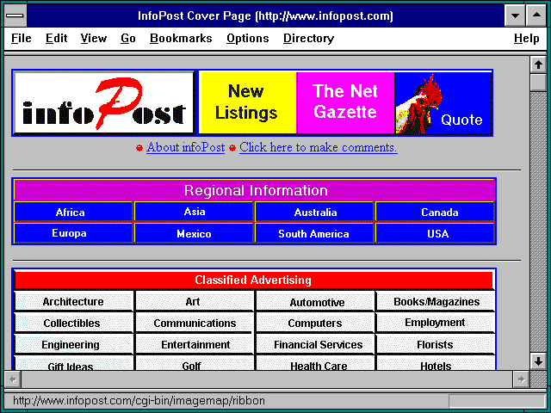The image size is (551, 413).
Task: Open the Computers classifieds
Action: pos(315,323)
